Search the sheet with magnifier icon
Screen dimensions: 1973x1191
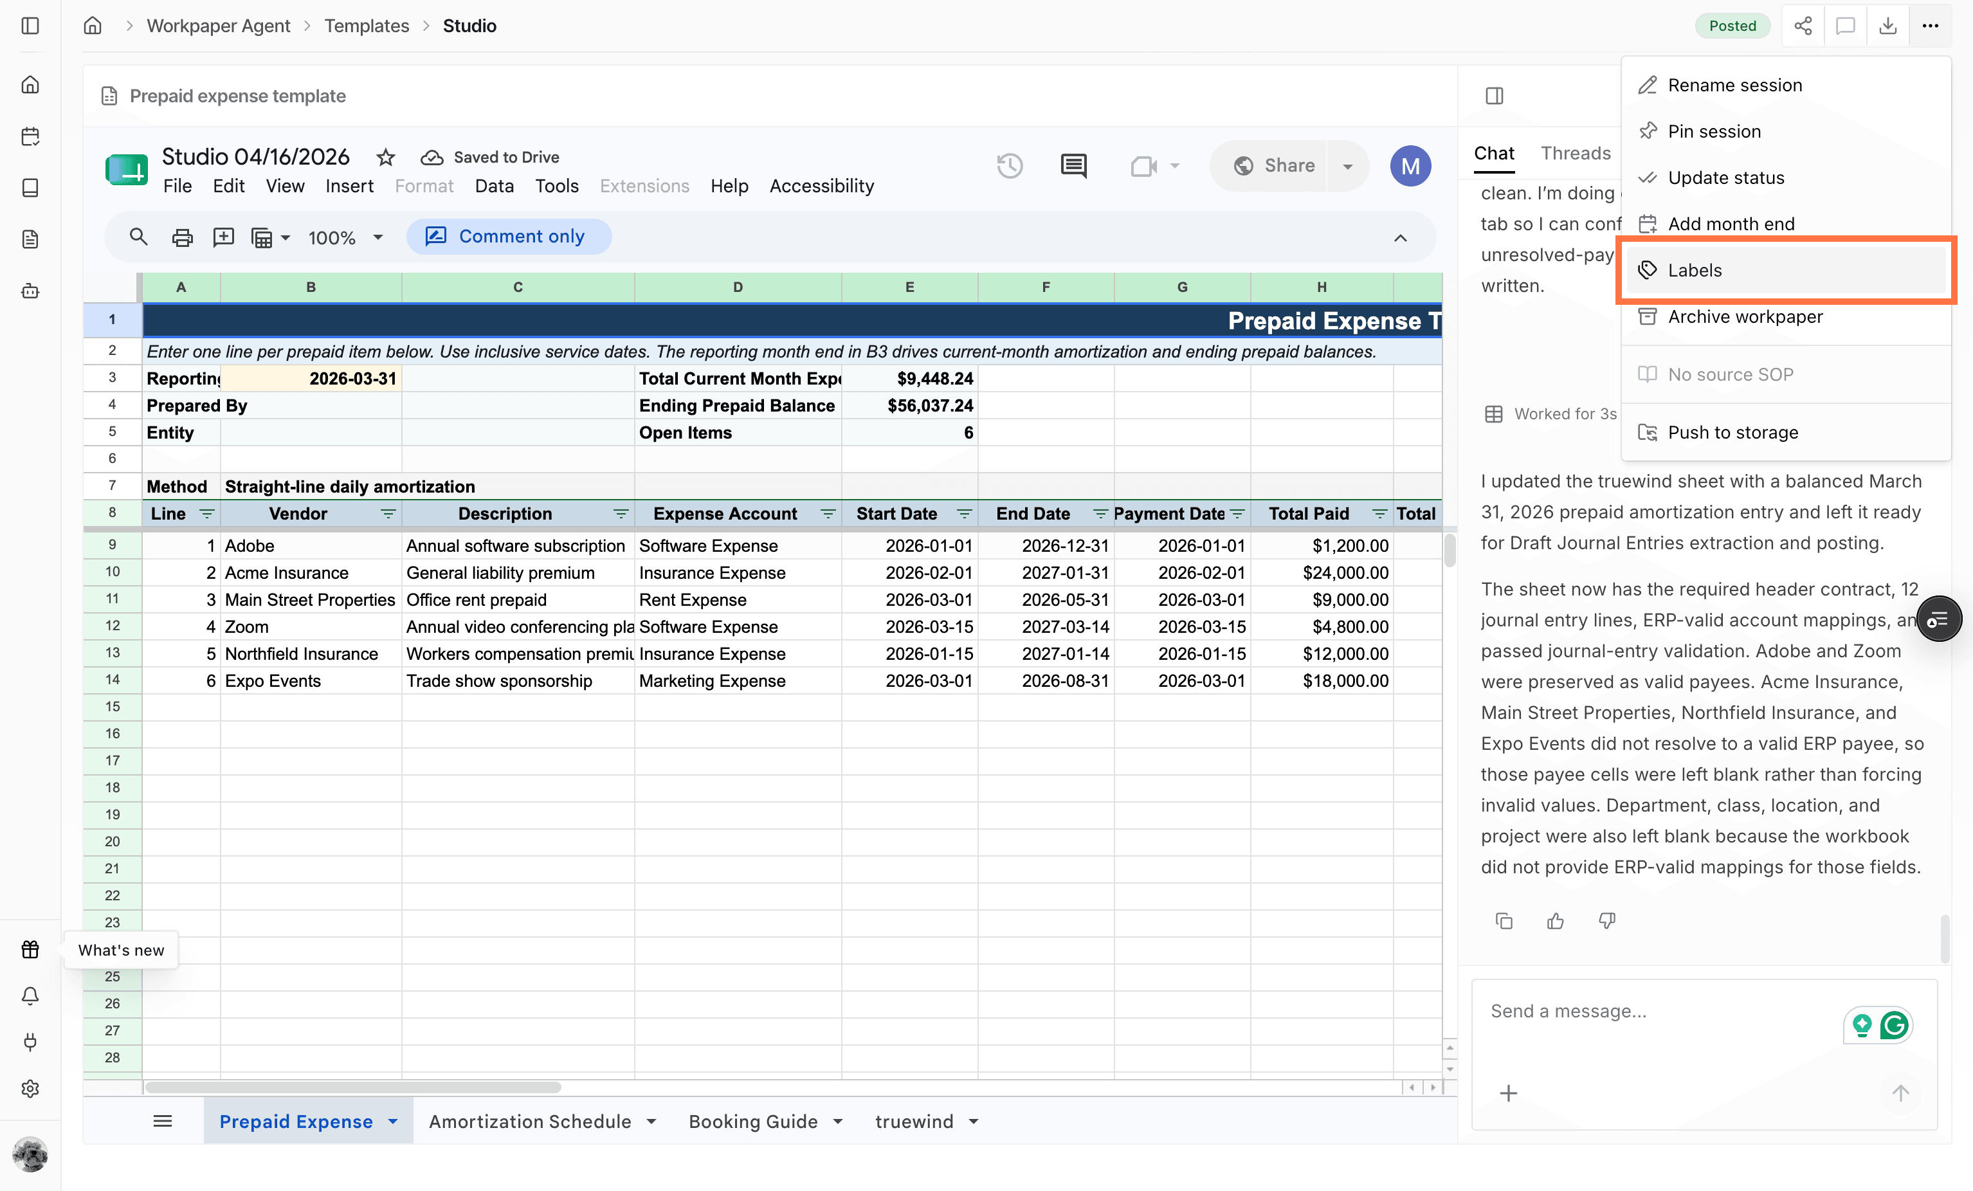[138, 237]
